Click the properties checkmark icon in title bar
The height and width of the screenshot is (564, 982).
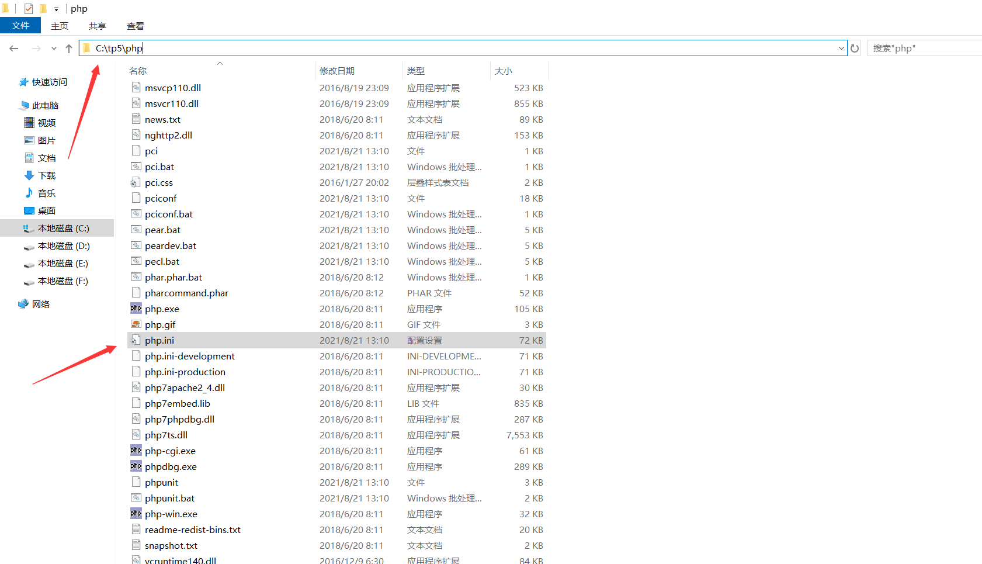(29, 9)
